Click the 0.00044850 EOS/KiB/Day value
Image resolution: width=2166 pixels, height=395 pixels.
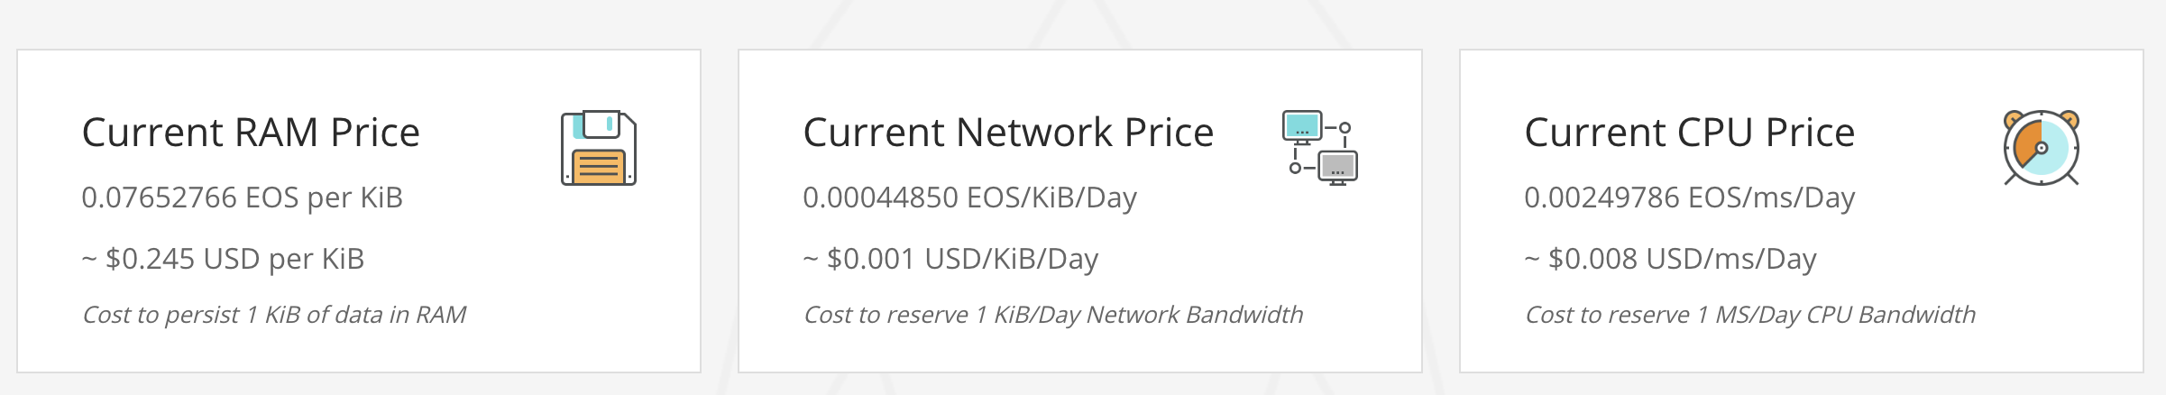pos(969,197)
